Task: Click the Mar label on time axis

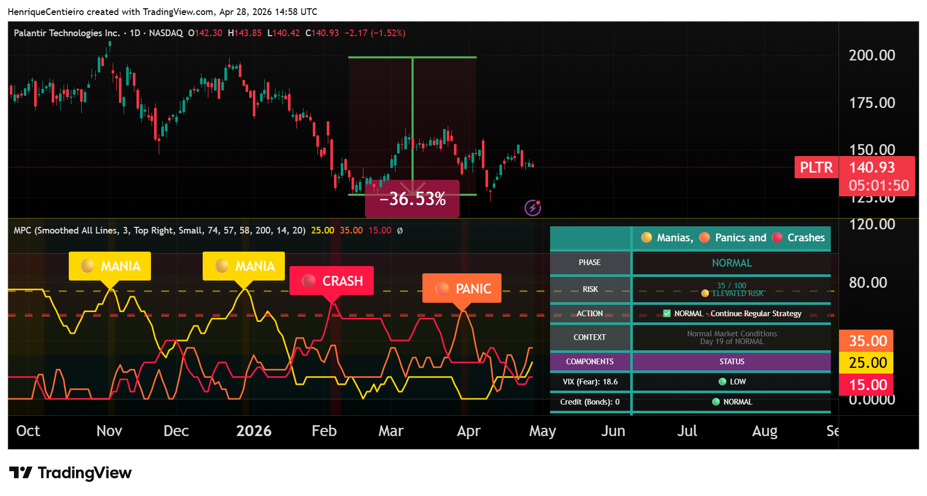Action: (391, 431)
